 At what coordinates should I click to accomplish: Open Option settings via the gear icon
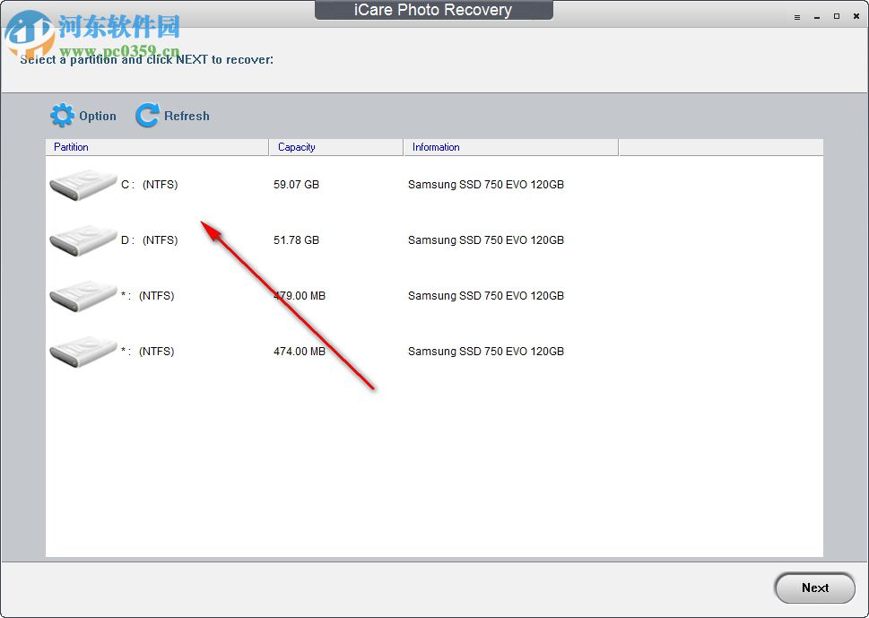pyautogui.click(x=62, y=115)
